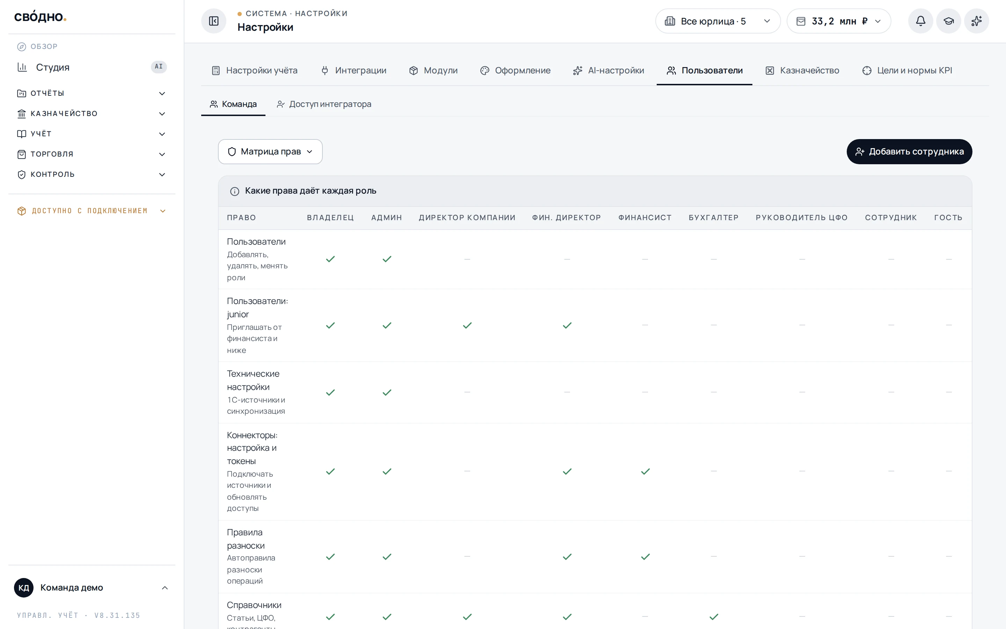Click the СВОДНО logo
1006x629 pixels.
(x=40, y=17)
